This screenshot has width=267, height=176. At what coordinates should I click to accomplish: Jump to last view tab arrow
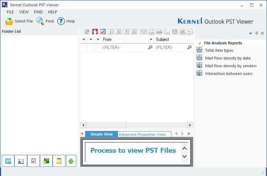click(x=189, y=133)
